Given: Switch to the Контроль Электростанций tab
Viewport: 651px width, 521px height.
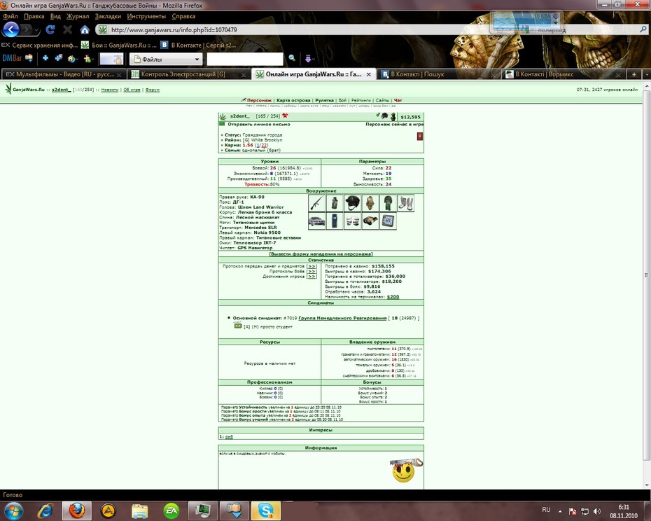Looking at the screenshot, I should tap(189, 74).
